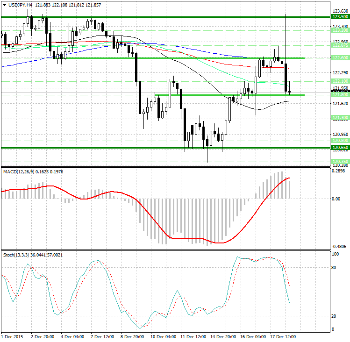Select the 121.800 support level price tag
The width and height of the screenshot is (350, 342).
pos(340,95)
